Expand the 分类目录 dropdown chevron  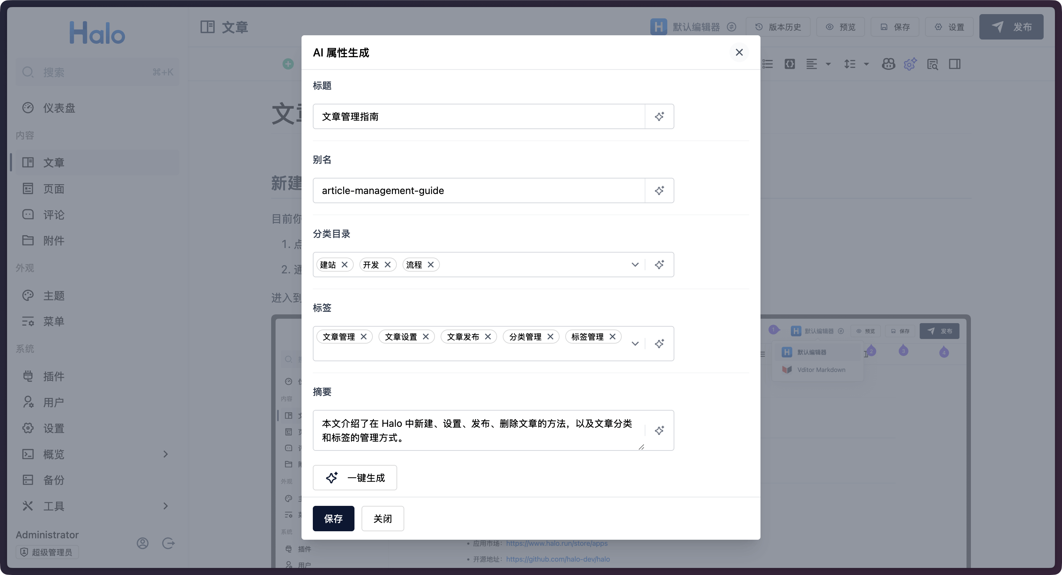click(x=635, y=265)
